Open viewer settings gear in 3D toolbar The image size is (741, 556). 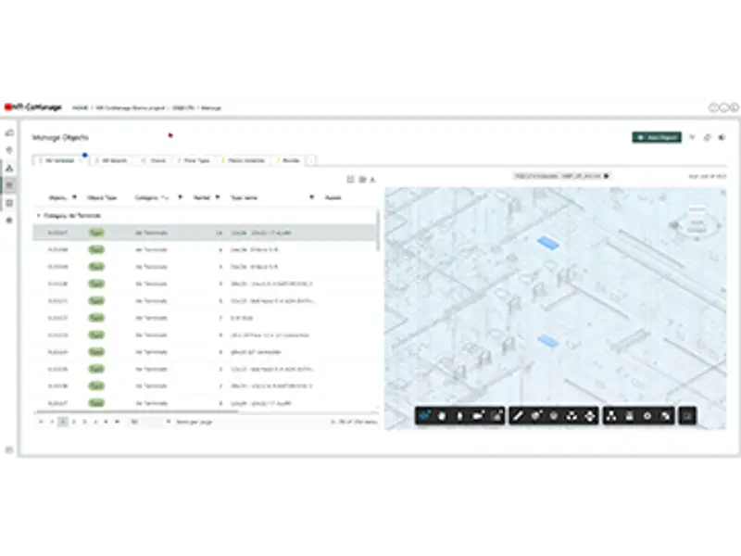[647, 416]
